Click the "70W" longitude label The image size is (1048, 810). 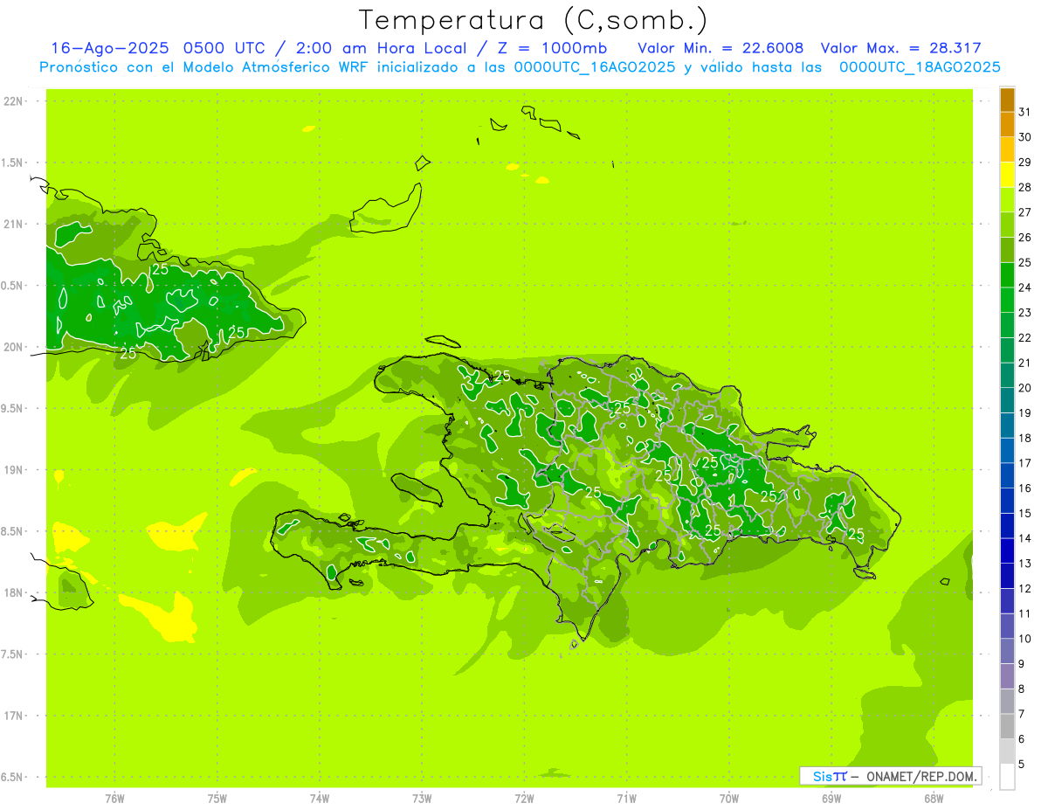click(x=729, y=799)
